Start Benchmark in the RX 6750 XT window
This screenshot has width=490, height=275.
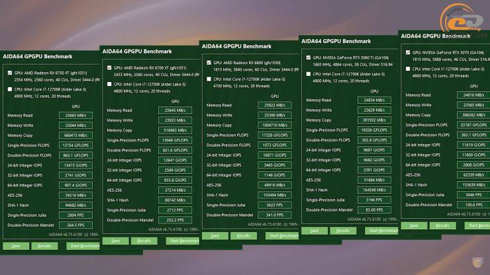83,246
